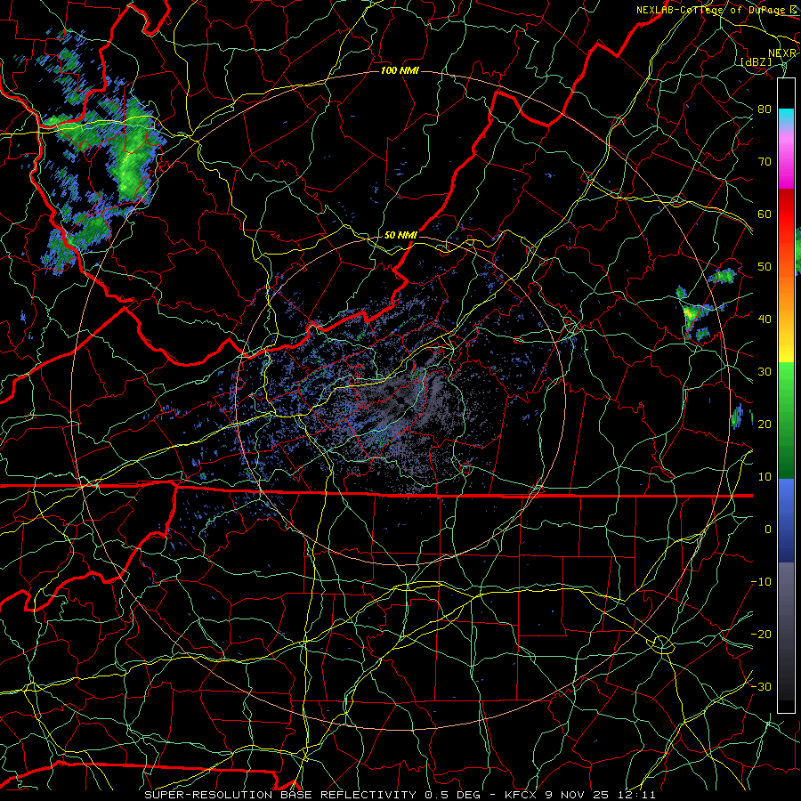Click the 20 value on the dBZ scale
This screenshot has height=801, width=801.
765,424
